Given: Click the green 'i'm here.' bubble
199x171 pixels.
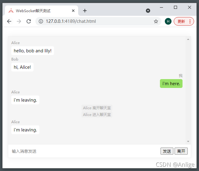Looking at the screenshot, I should pos(171,84).
